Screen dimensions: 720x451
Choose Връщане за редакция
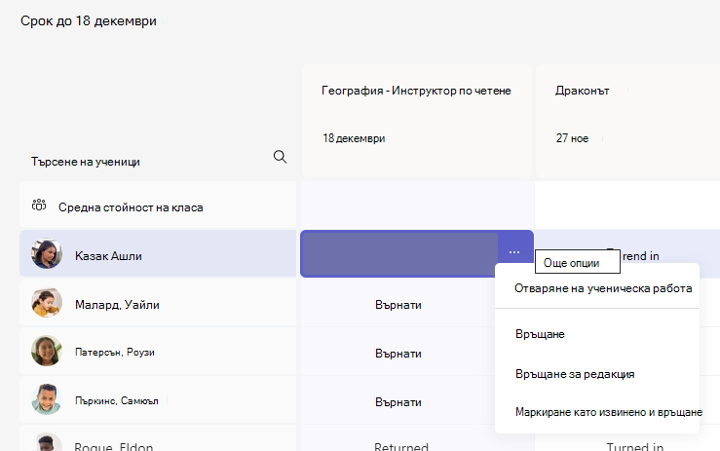point(575,374)
